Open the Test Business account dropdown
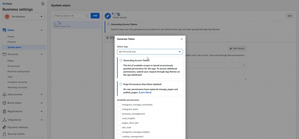 pyautogui.click(x=23, y=17)
